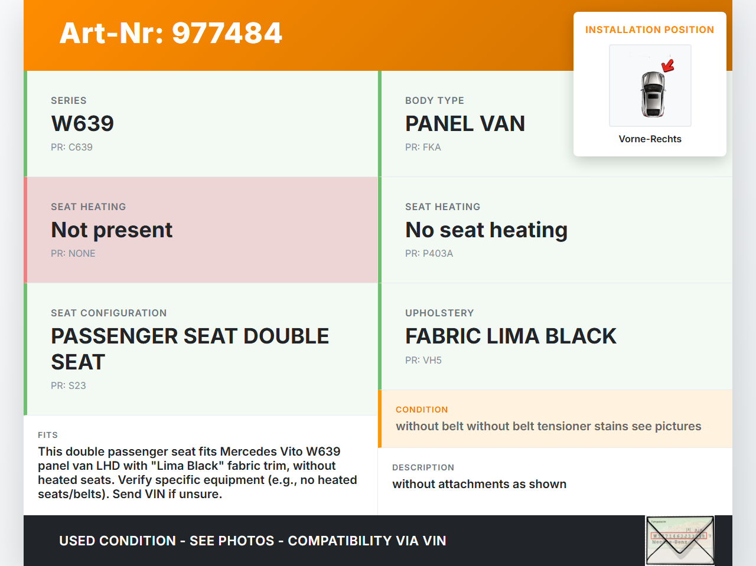
Task: Click the USED CONDITION footer banner text
Action: (252, 541)
